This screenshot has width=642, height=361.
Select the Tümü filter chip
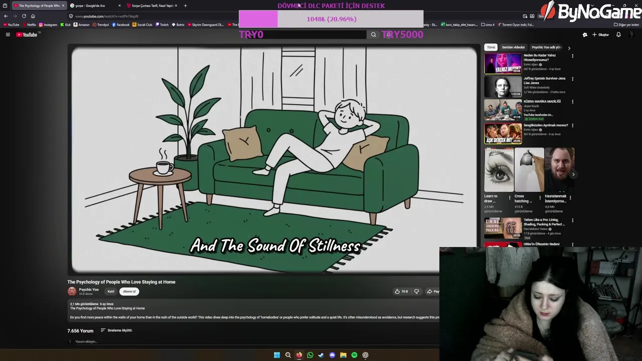(x=491, y=47)
